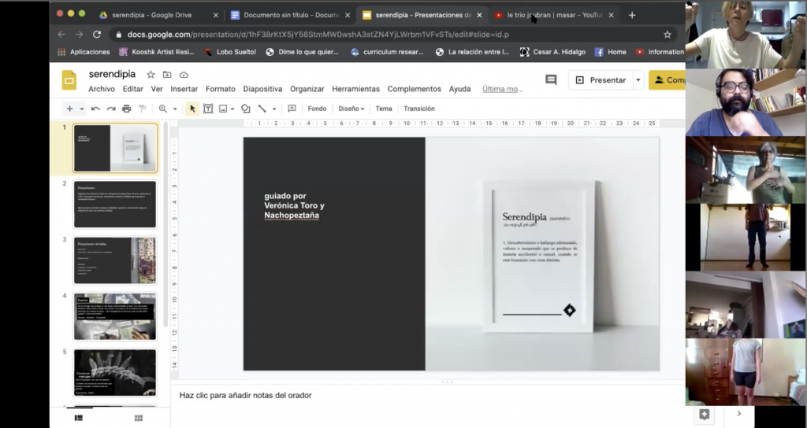Click the paint format icon
807x428 pixels.
pyautogui.click(x=142, y=109)
